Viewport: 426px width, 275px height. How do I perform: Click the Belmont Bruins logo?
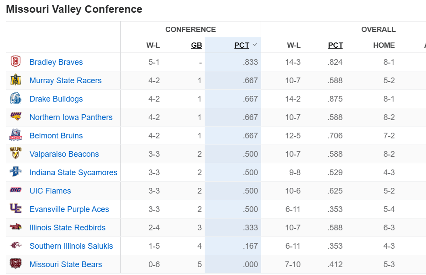pyautogui.click(x=15, y=135)
